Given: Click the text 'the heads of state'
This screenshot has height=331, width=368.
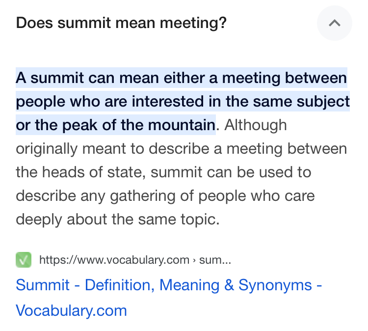Looking at the screenshot, I should point(79,172).
